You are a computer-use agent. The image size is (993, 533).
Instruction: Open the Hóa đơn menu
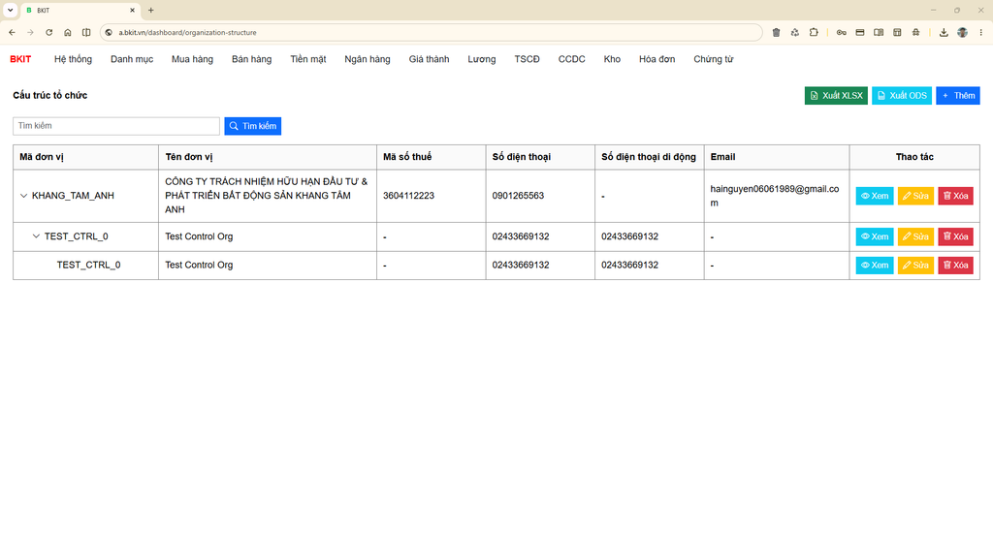coord(657,59)
